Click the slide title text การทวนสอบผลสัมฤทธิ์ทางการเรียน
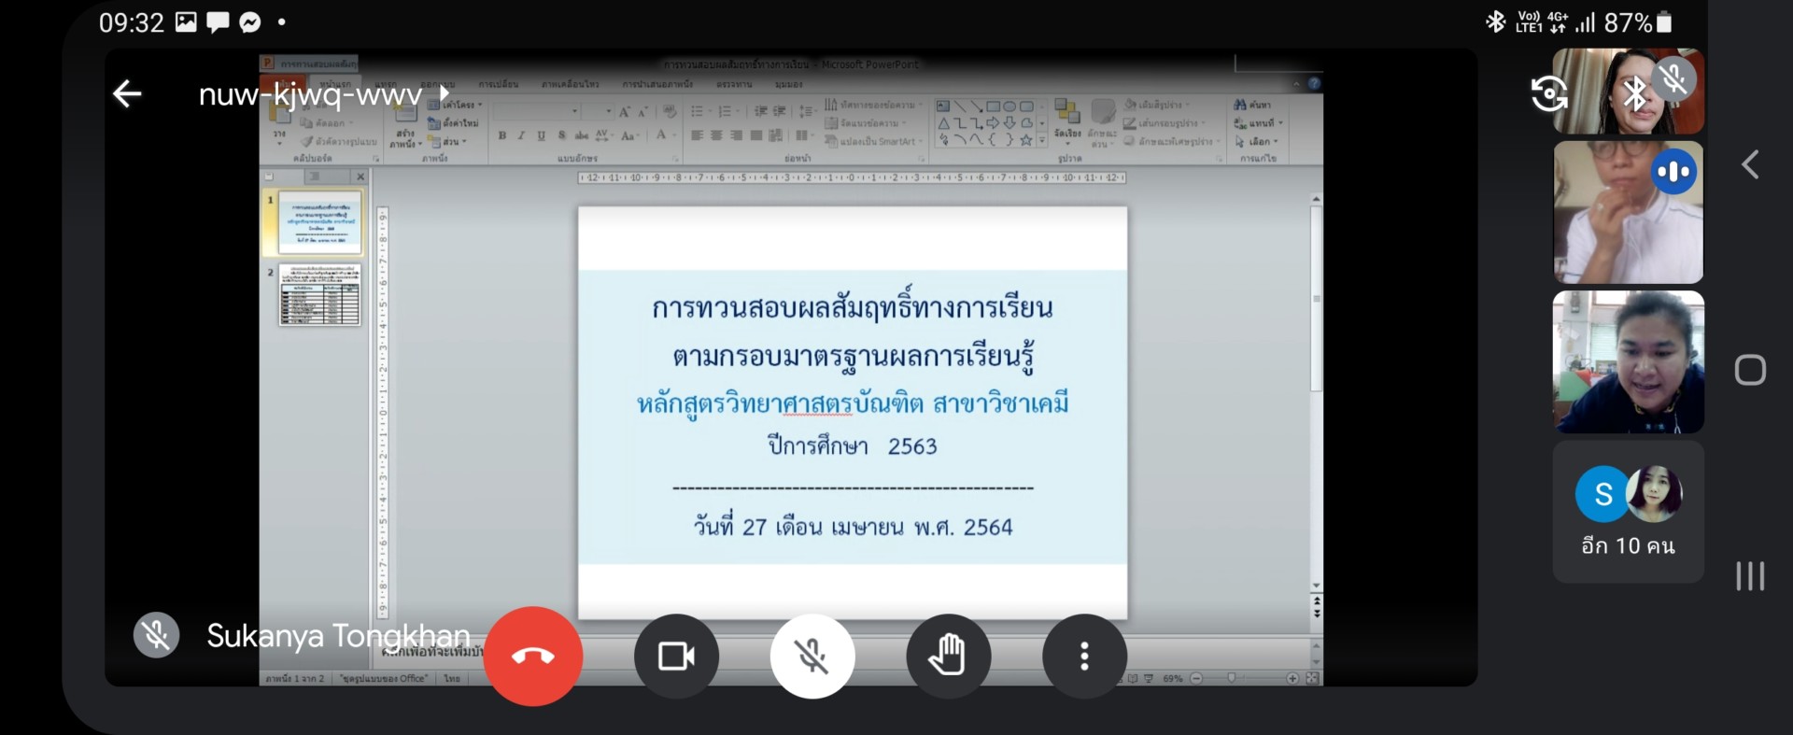Image resolution: width=1793 pixels, height=735 pixels. click(853, 306)
